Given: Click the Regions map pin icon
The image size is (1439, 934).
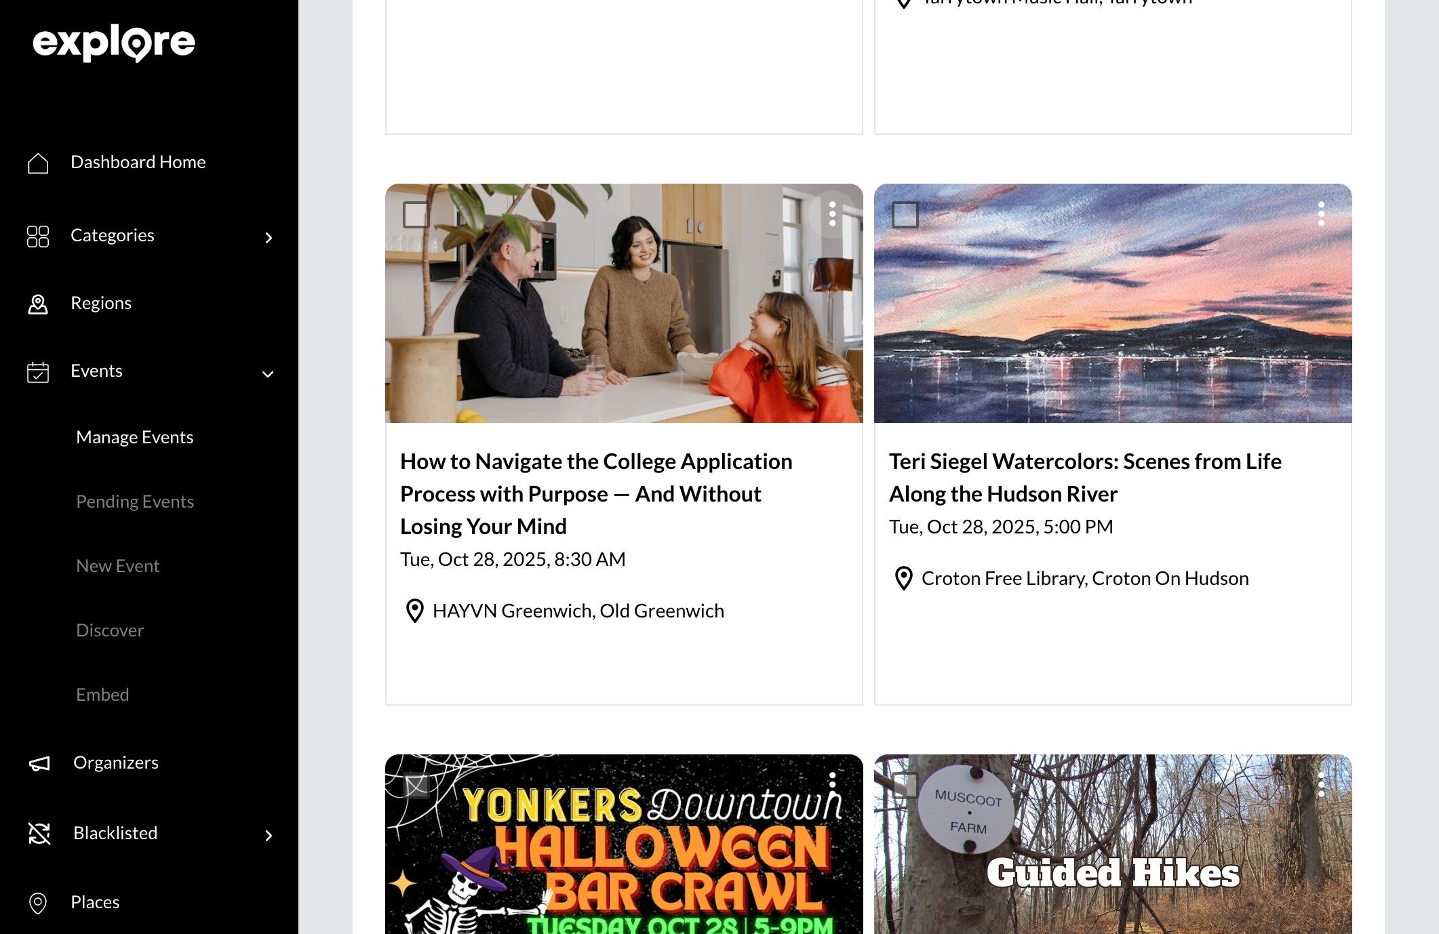Looking at the screenshot, I should [x=38, y=304].
